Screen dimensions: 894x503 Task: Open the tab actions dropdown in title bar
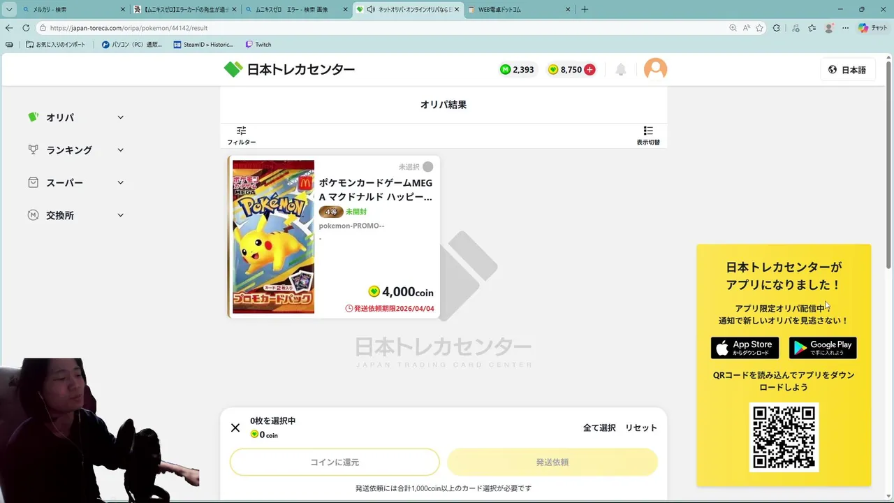click(9, 9)
